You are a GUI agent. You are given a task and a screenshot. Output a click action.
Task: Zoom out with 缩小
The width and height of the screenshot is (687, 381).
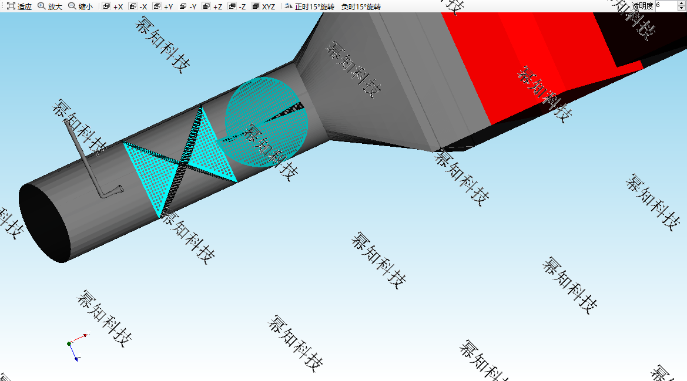click(81, 6)
